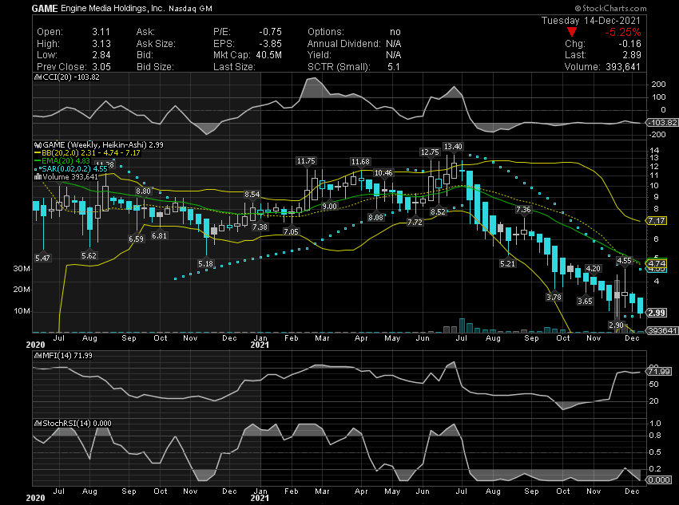Click the GAME (Weekly, Heikin-Ashi) 2.99 legend
The width and height of the screenshot is (679, 505).
103,145
